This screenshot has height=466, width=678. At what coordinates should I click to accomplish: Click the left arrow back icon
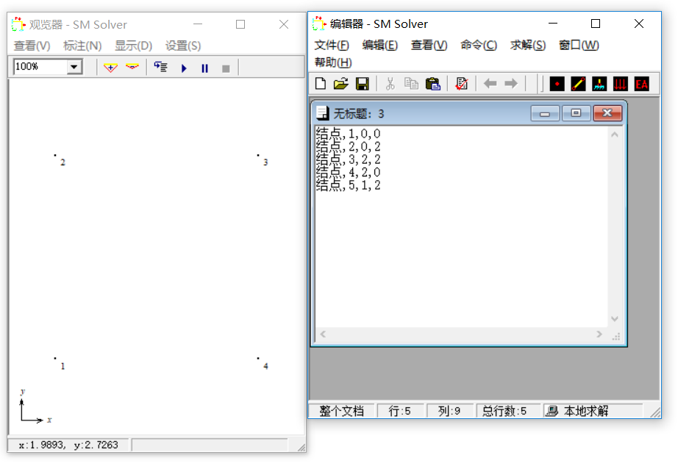point(490,84)
